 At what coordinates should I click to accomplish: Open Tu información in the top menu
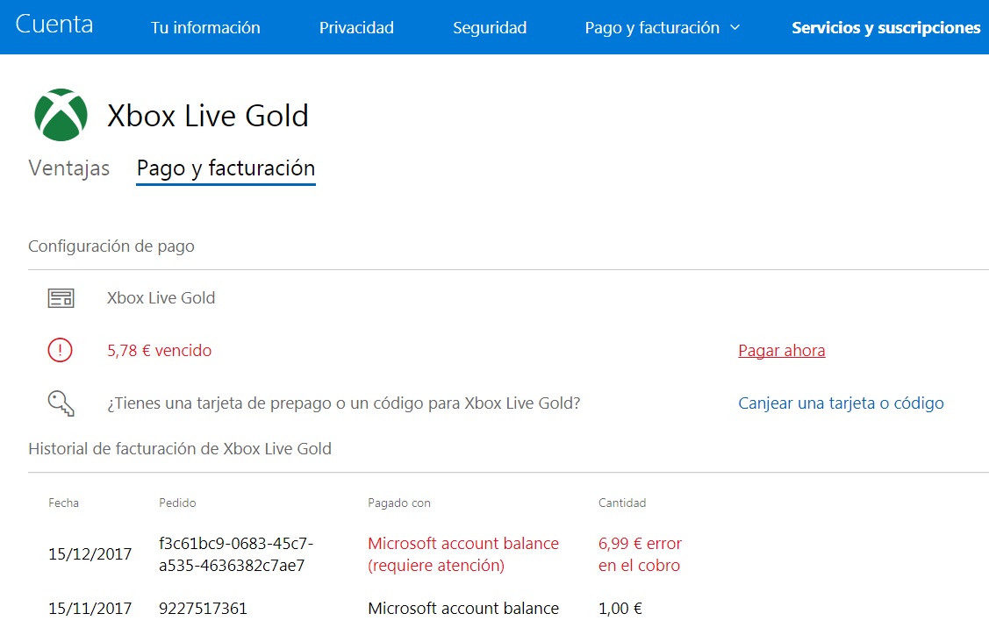(205, 28)
